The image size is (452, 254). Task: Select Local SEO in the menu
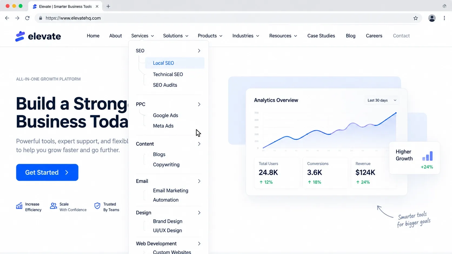click(175, 63)
